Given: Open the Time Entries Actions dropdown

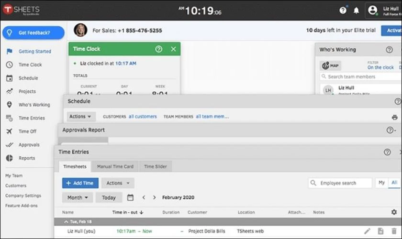Looking at the screenshot, I should [118, 183].
